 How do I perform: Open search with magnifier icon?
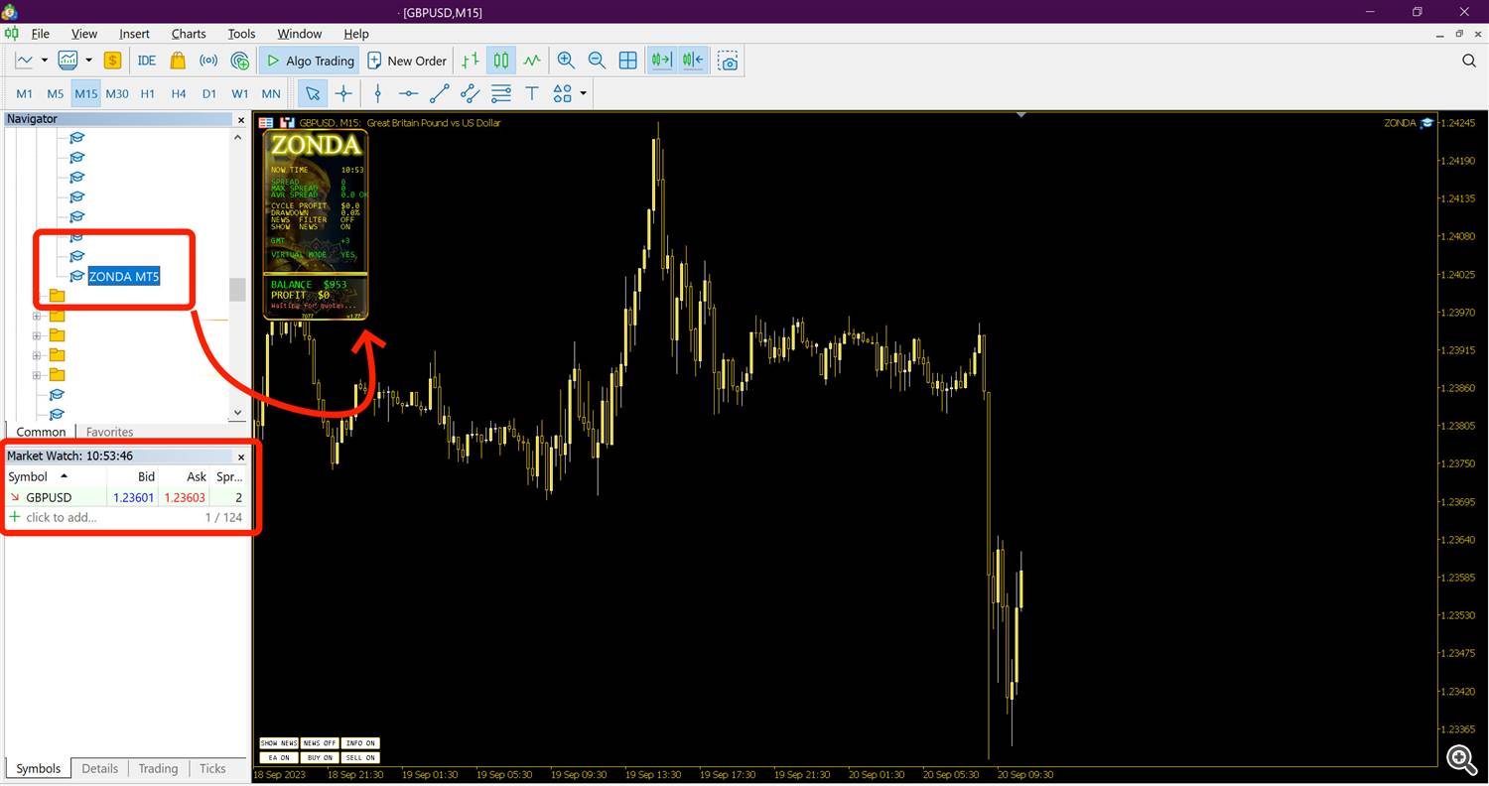(1469, 61)
